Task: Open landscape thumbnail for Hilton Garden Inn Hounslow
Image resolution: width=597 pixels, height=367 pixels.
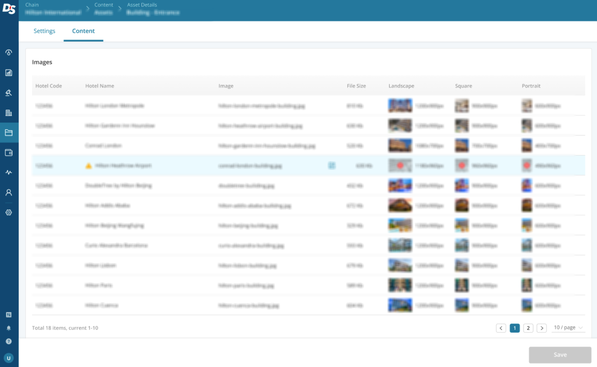Action: pyautogui.click(x=400, y=126)
